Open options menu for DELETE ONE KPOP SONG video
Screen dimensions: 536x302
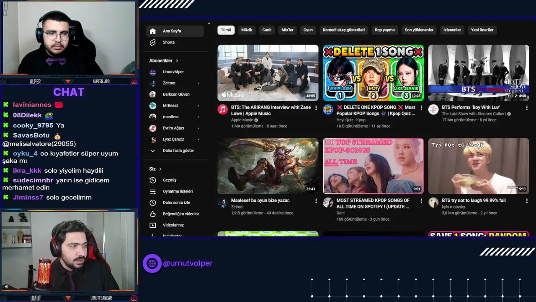click(421, 108)
